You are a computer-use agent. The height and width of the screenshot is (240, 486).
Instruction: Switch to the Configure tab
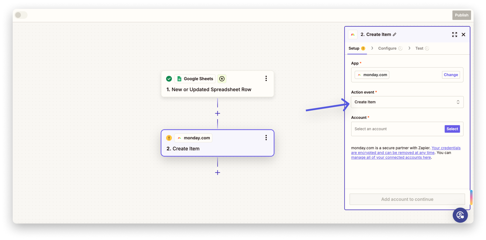click(390, 48)
